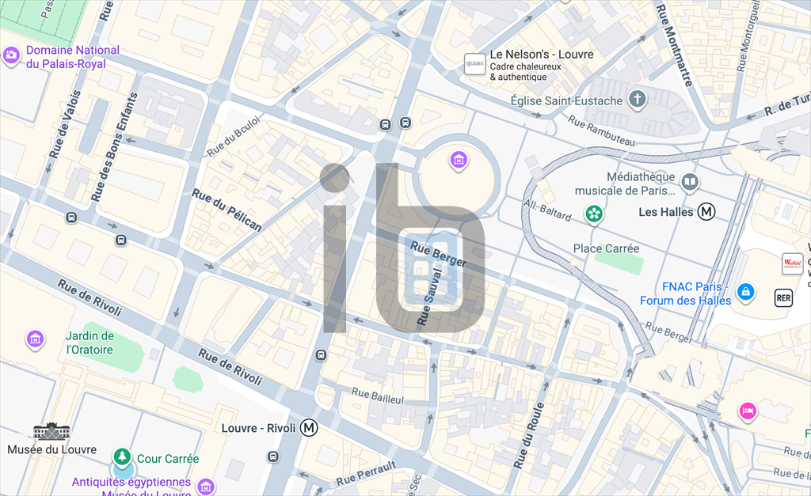Select the pink hotel bed pin
The image size is (811, 496).
[748, 412]
